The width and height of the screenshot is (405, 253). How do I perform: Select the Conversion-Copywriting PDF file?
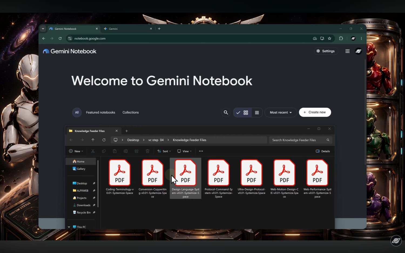(x=153, y=179)
